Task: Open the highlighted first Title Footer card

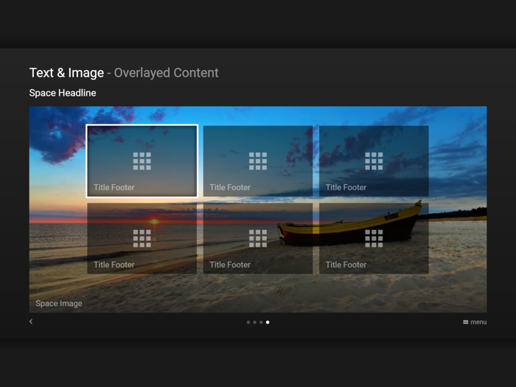Action: 142,161
